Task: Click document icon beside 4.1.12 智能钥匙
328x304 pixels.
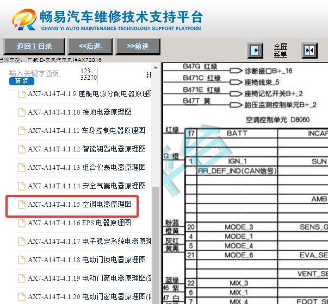Action: pos(22,149)
